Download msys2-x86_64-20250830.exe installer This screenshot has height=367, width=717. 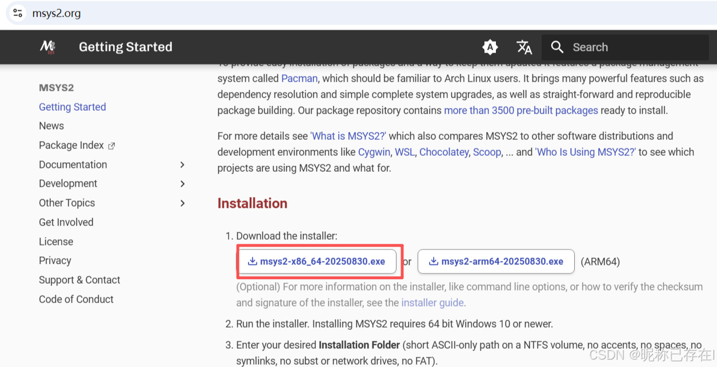tap(317, 261)
